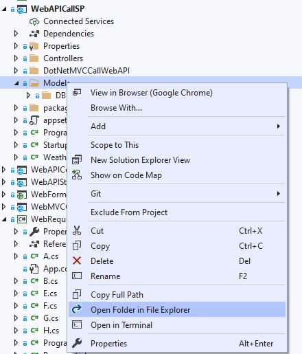Image resolution: width=302 pixels, height=354 pixels.
Task: Click the Rename icon
Action: tap(77, 276)
